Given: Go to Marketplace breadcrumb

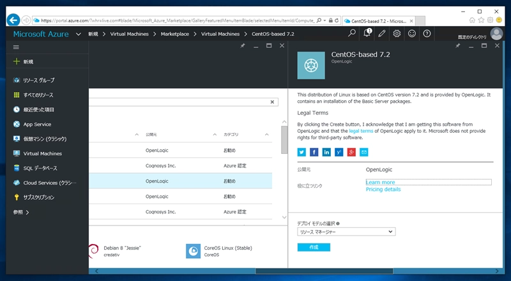Looking at the screenshot, I should [x=174, y=34].
